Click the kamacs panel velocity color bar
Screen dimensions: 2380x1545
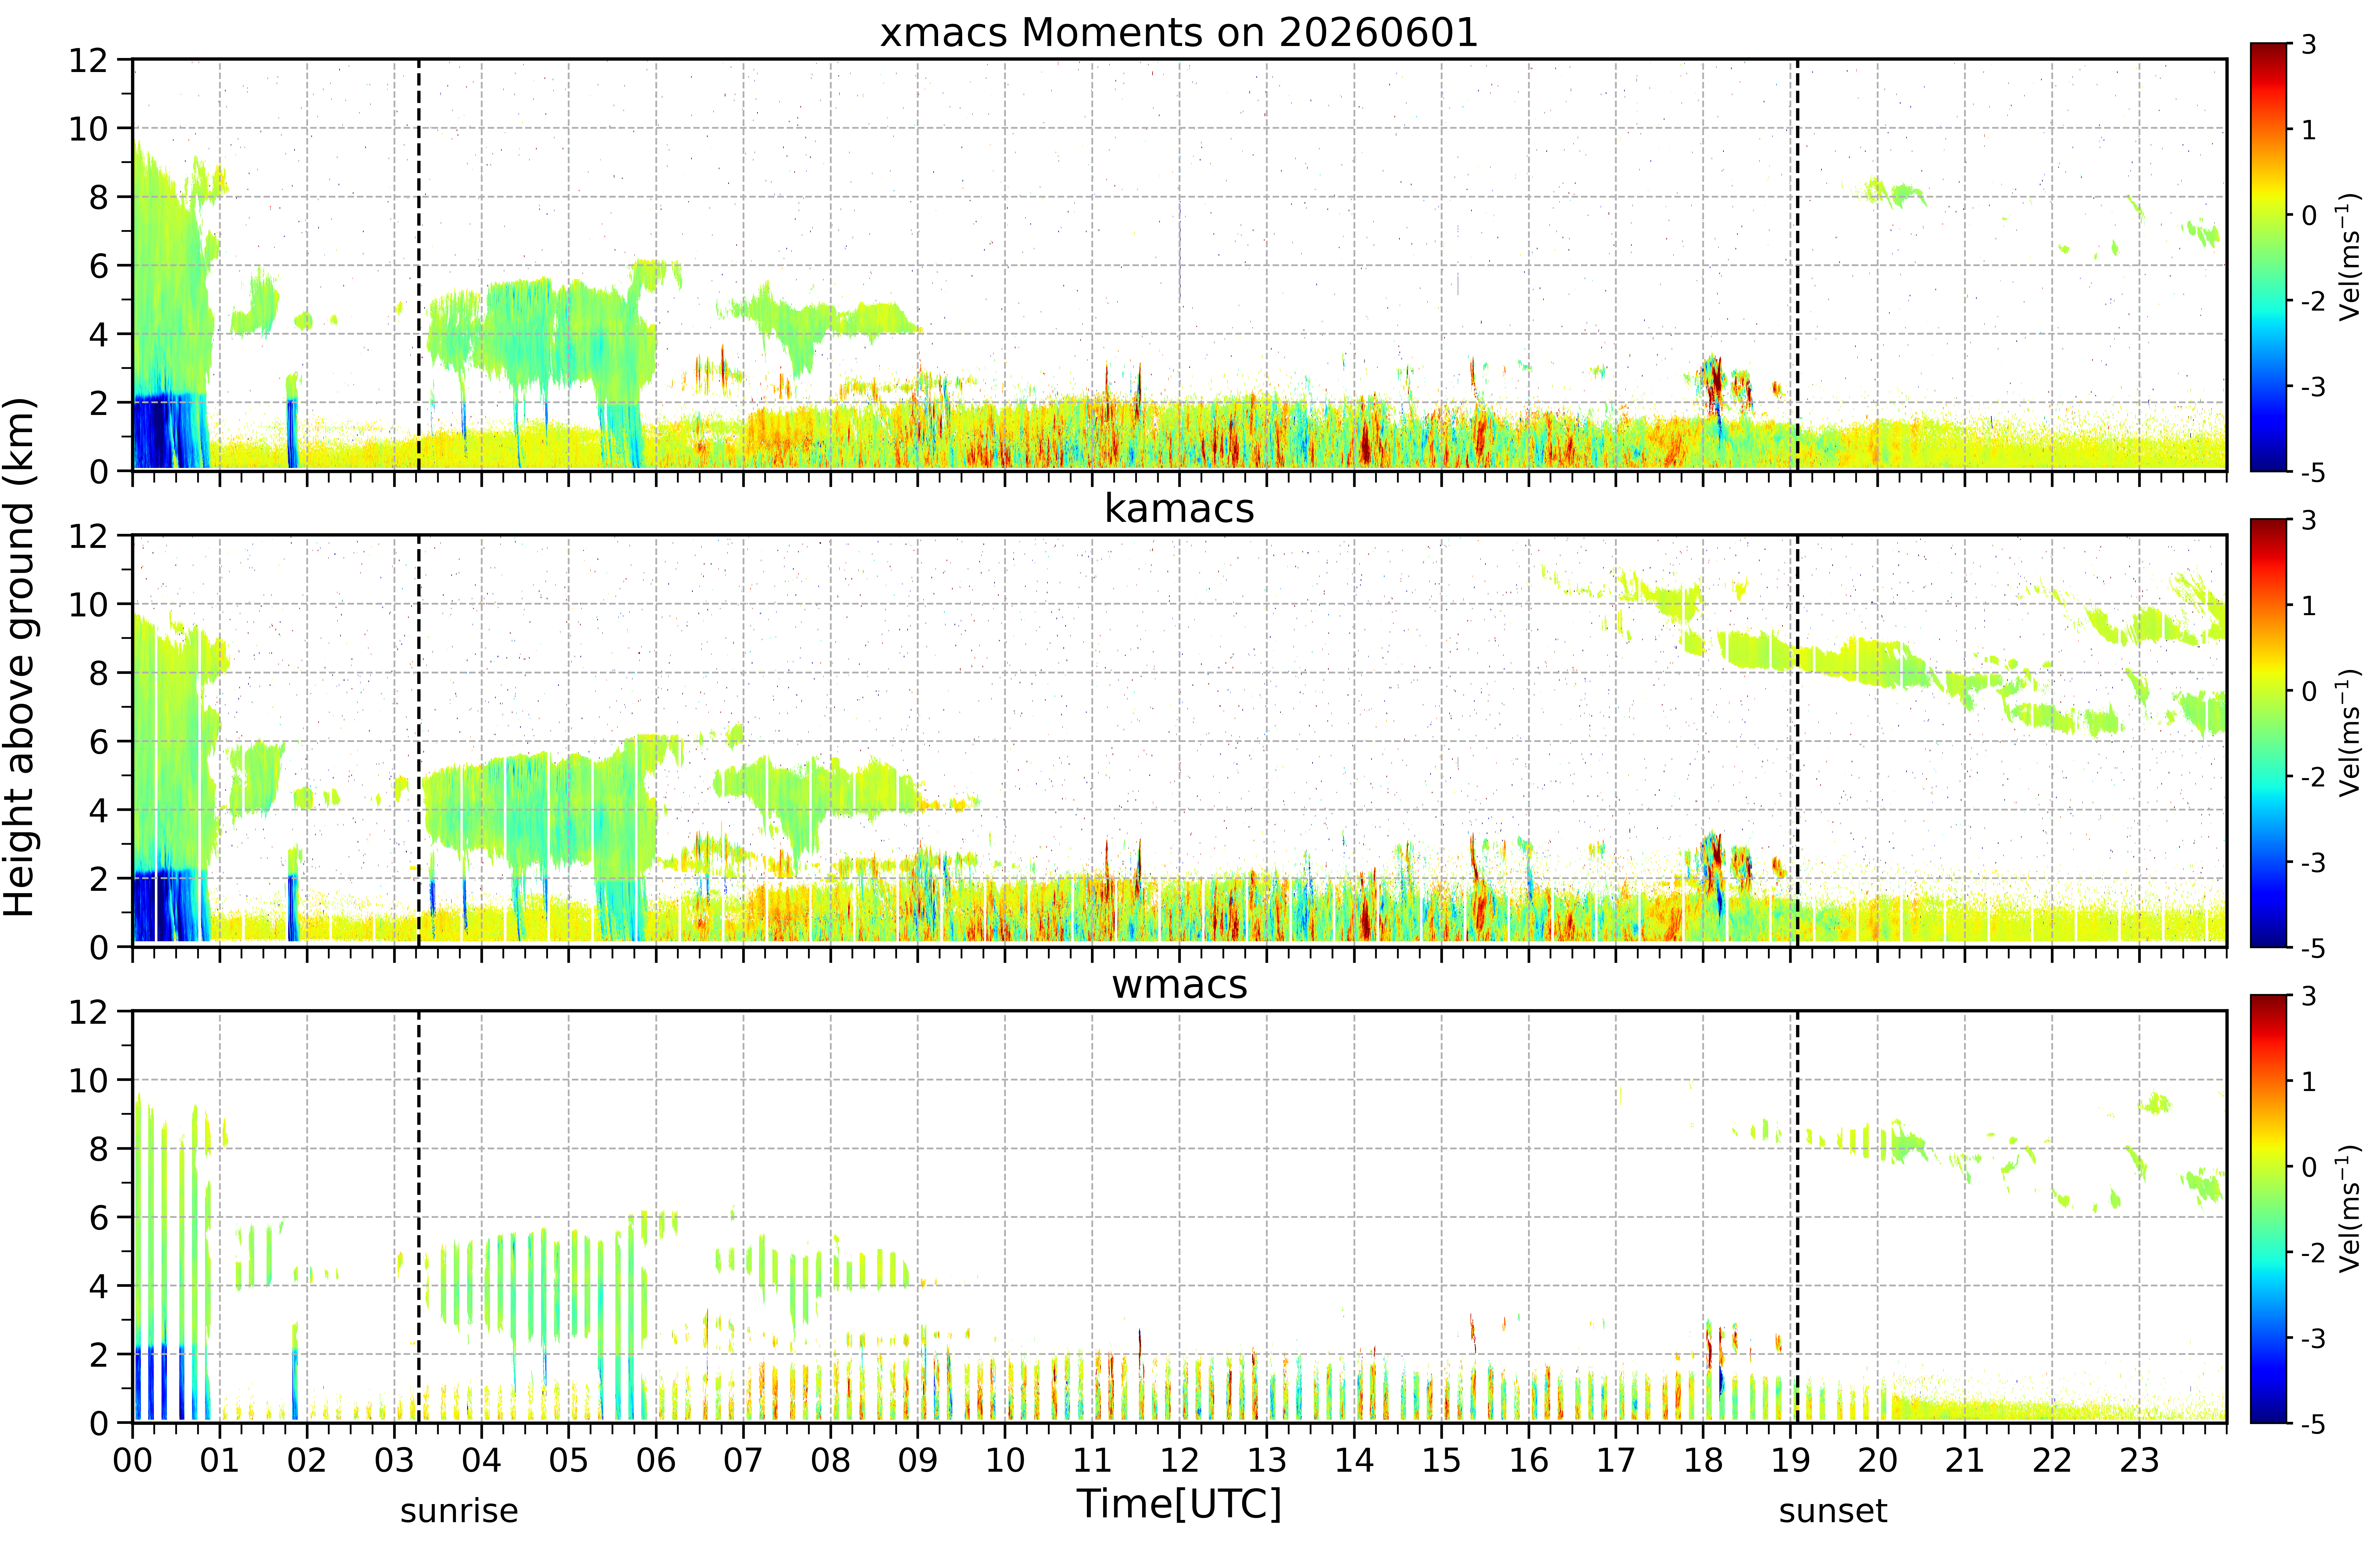click(2268, 733)
